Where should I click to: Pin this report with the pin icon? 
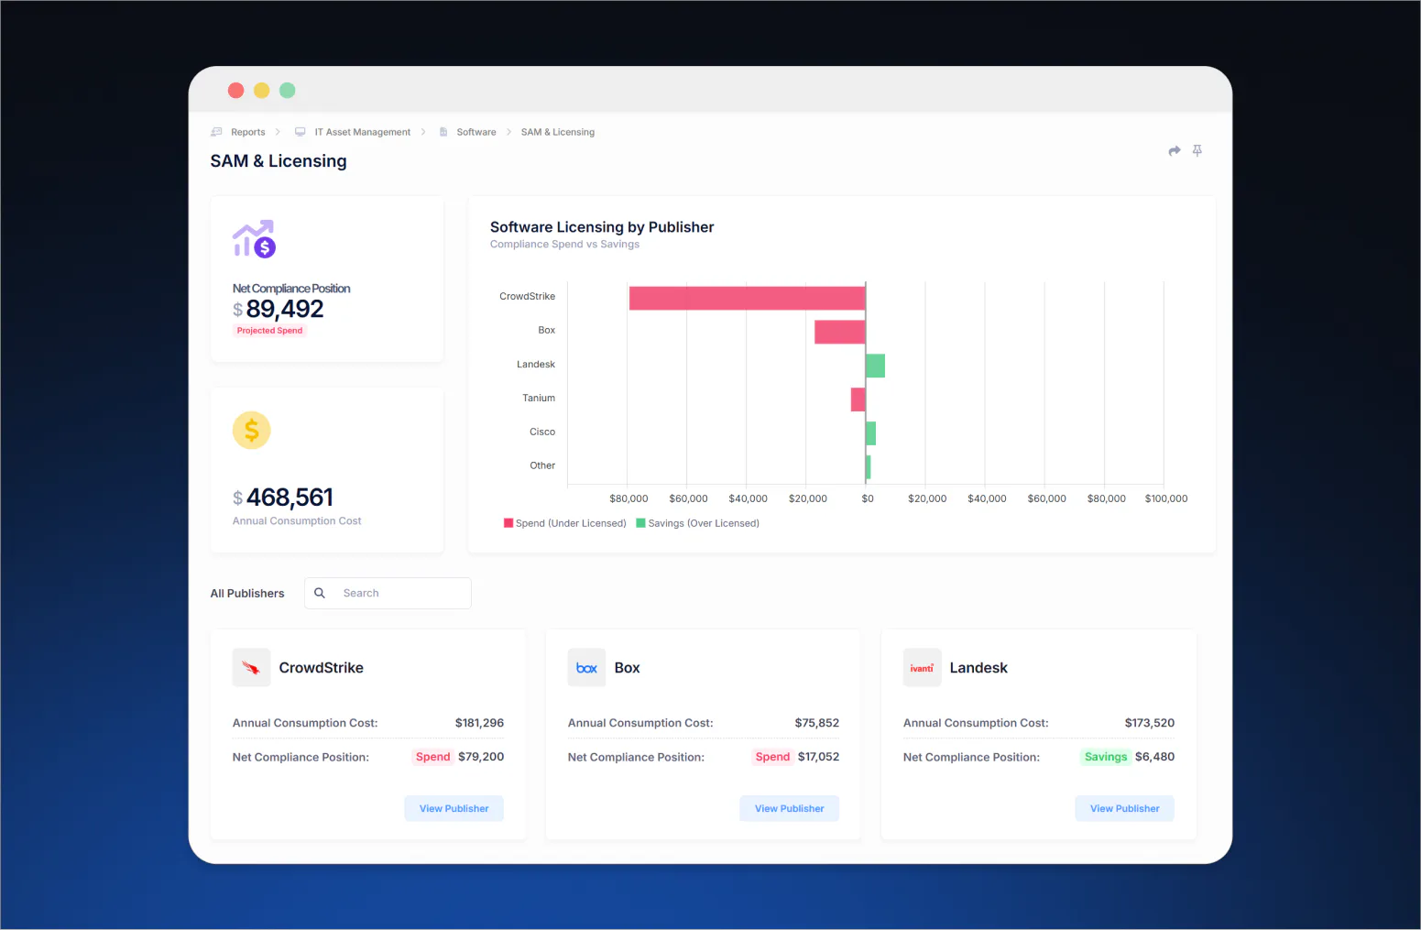click(1197, 151)
